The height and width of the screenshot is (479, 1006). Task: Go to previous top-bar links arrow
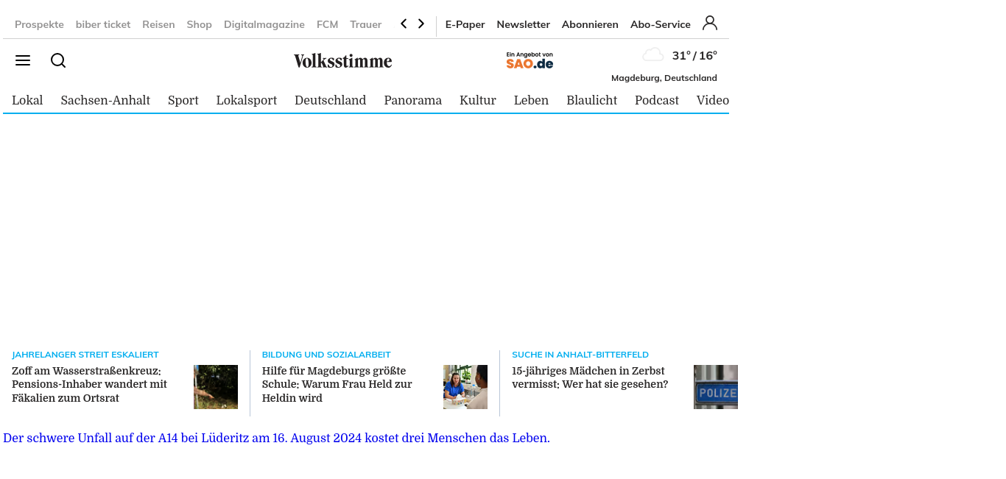404,24
